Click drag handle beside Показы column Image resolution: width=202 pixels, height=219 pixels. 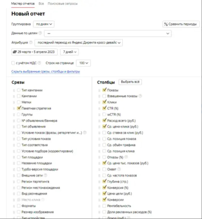pyautogui.click(x=99, y=90)
